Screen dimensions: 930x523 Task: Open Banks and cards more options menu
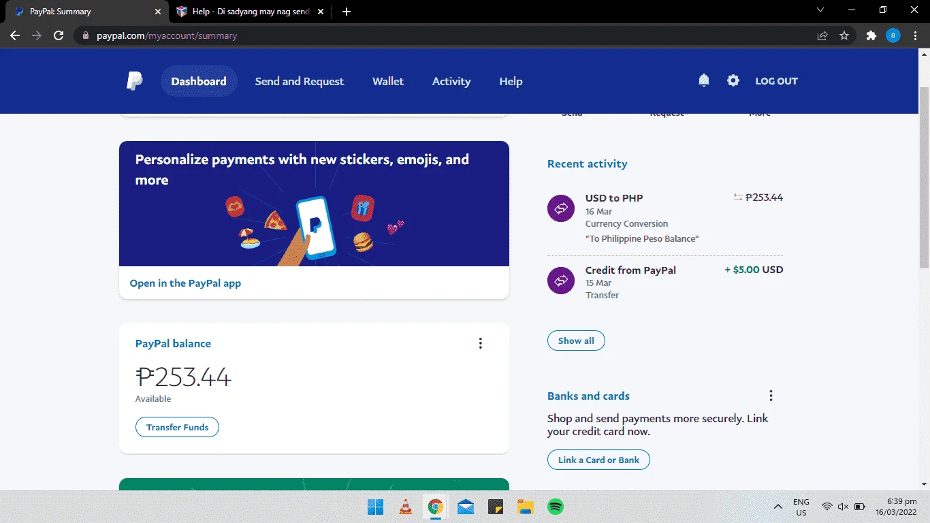(x=771, y=396)
